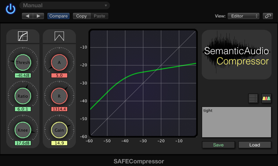Click the envelope section icon
Image resolution: width=278 pixels, height=166 pixels.
(x=59, y=36)
